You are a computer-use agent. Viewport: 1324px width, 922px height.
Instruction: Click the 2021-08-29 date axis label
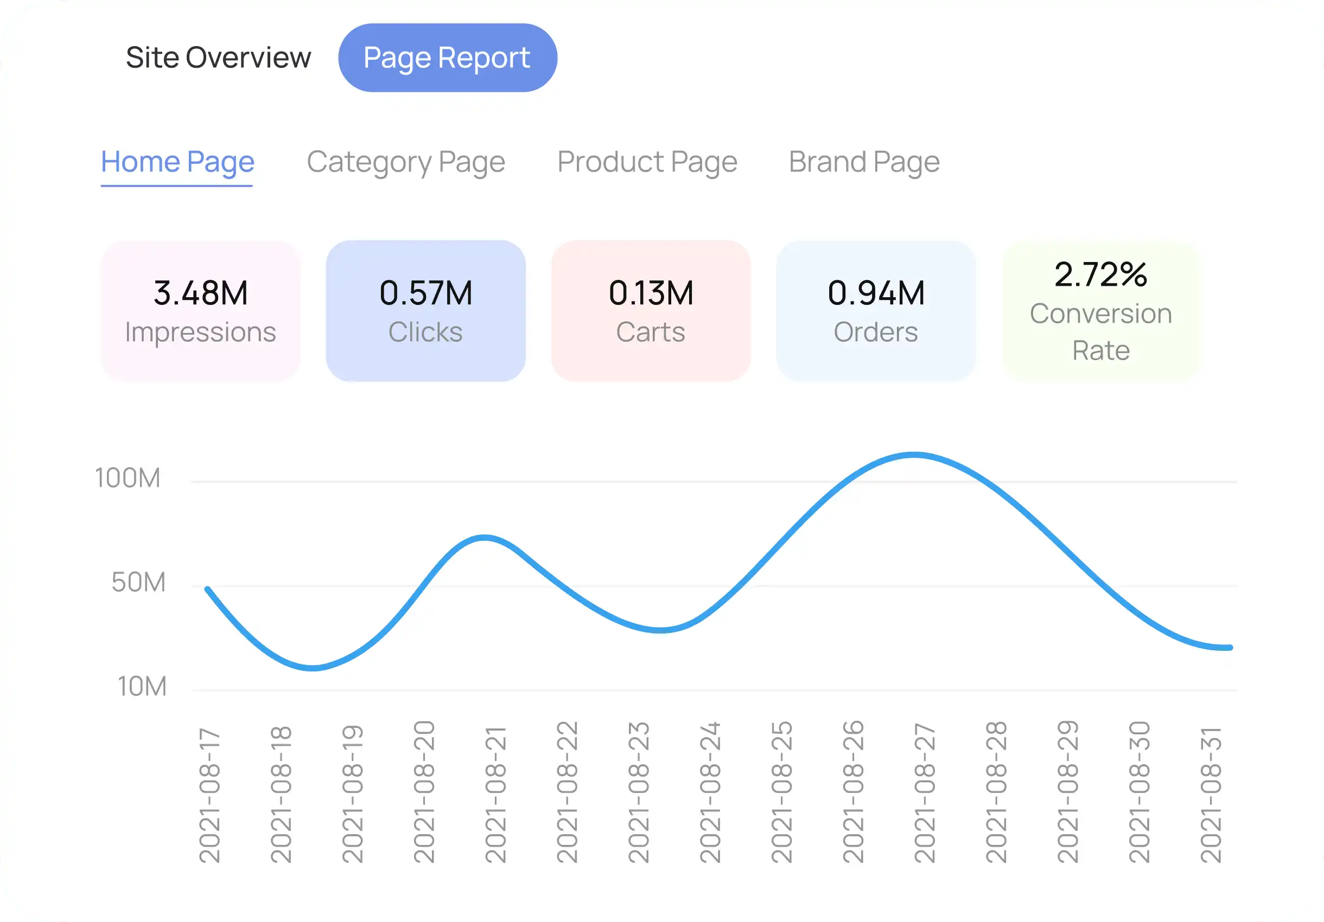tap(1067, 792)
